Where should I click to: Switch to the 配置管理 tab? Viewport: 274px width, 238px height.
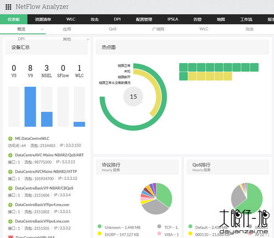pyautogui.click(x=144, y=19)
